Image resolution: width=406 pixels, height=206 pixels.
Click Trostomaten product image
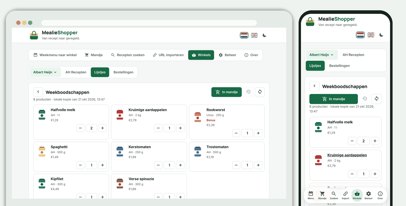pos(198,152)
